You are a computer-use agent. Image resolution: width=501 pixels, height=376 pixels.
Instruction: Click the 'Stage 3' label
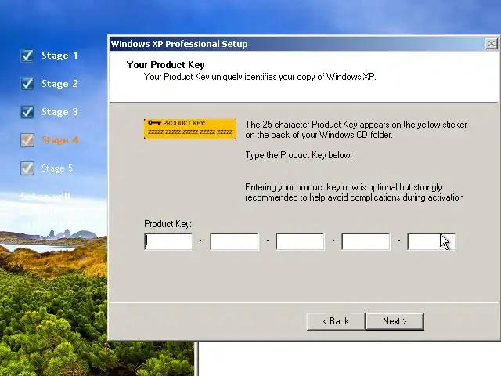(59, 112)
